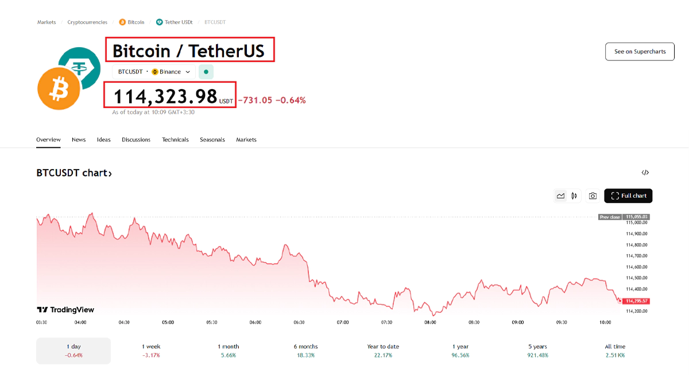689x388 pixels.
Task: Open the embed code icon
Action: [x=645, y=172]
